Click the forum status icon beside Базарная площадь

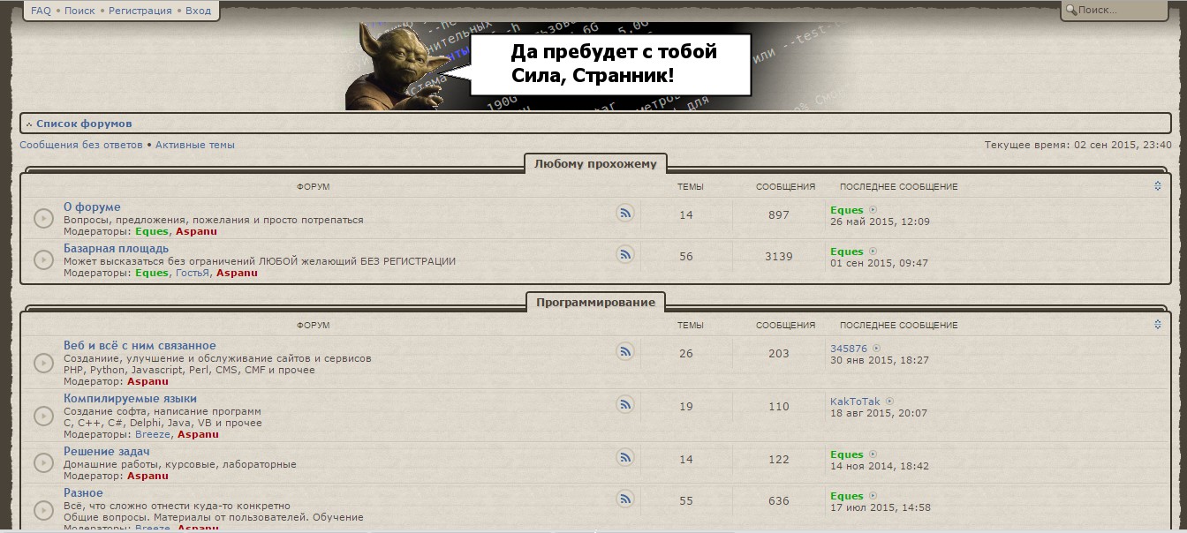point(43,259)
